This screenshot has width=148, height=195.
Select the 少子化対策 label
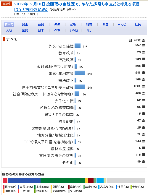pos(64,101)
